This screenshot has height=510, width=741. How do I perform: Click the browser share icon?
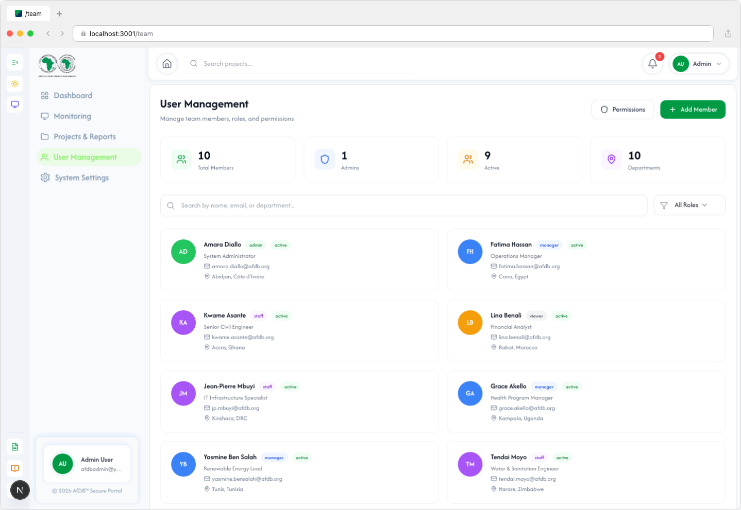[728, 33]
